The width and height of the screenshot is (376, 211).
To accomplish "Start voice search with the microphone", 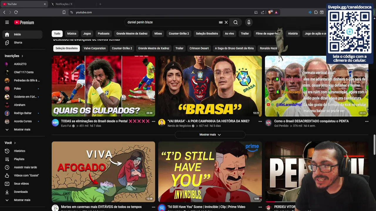I will tap(249, 22).
